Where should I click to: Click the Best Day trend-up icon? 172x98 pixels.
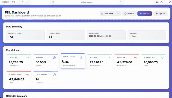tap(108, 58)
